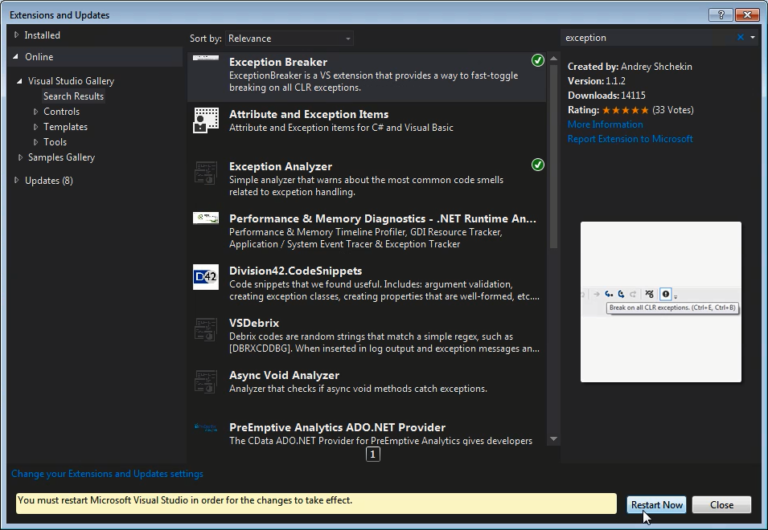This screenshot has height=530, width=768.
Task: Click the search field containing 'exception'
Action: (x=648, y=38)
